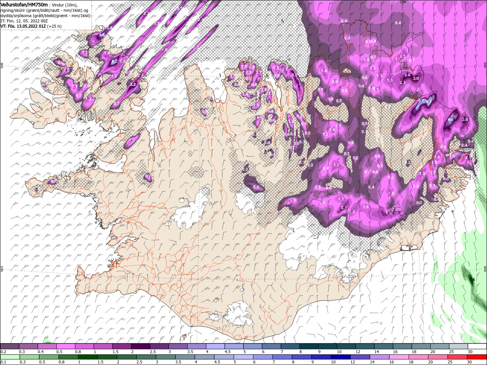Select the 1–1.5 dark green swatch in rain scale
Viewport: 487px width, 365px height.
[88, 357]
